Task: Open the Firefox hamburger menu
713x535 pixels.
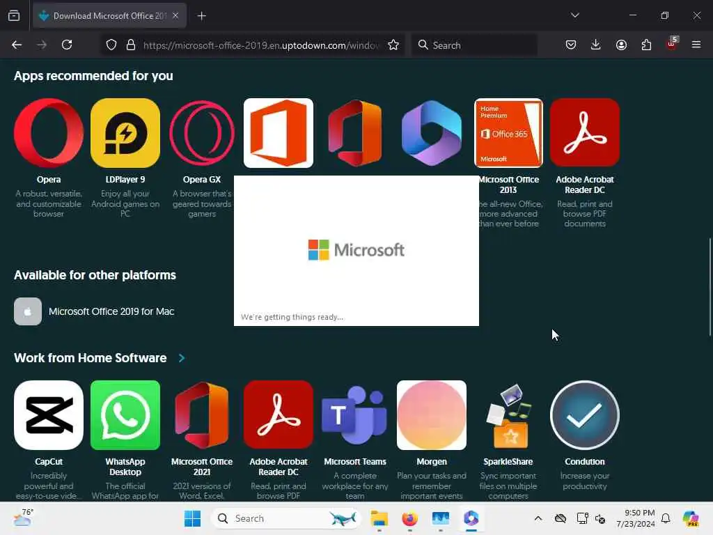Action: (696, 45)
